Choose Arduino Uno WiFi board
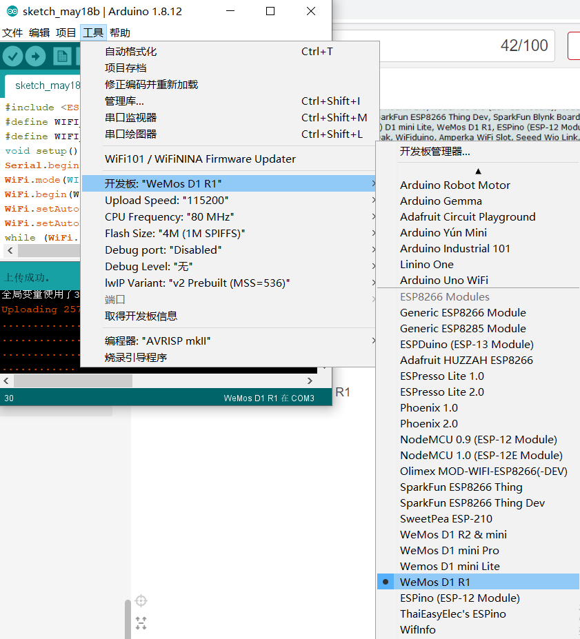This screenshot has width=580, height=639. pos(478,280)
